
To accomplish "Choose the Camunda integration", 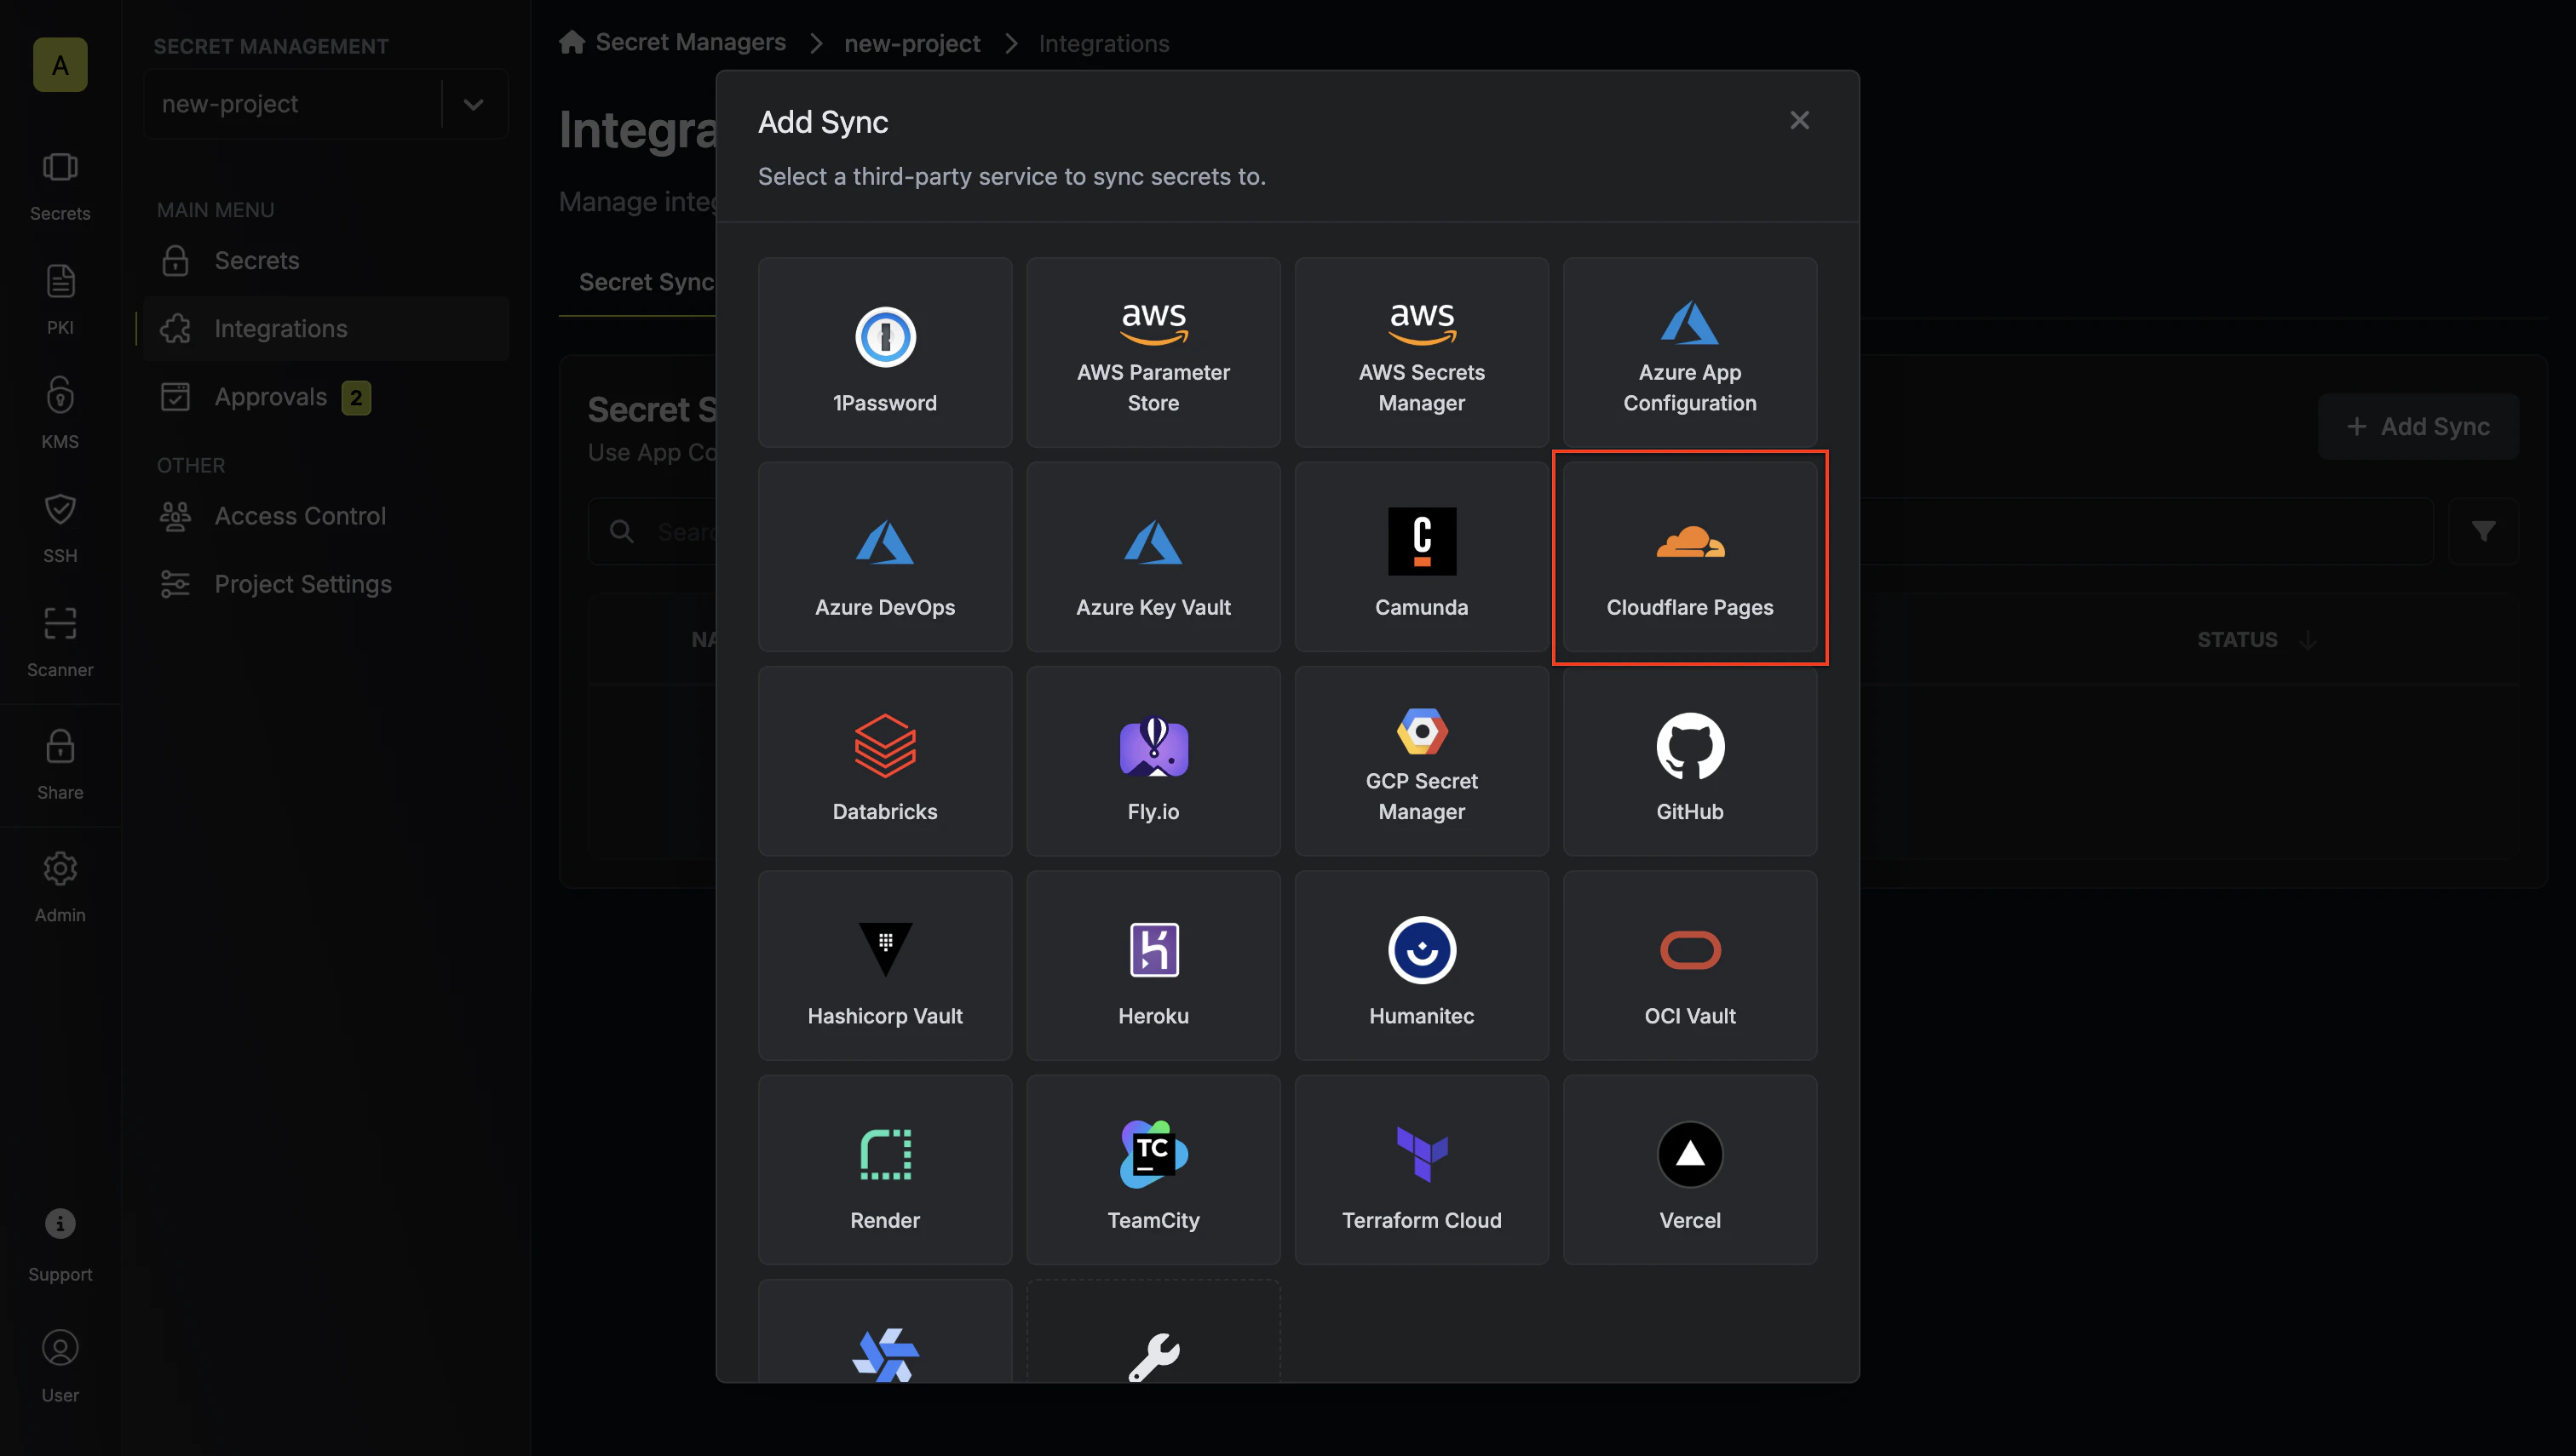I will [1421, 556].
